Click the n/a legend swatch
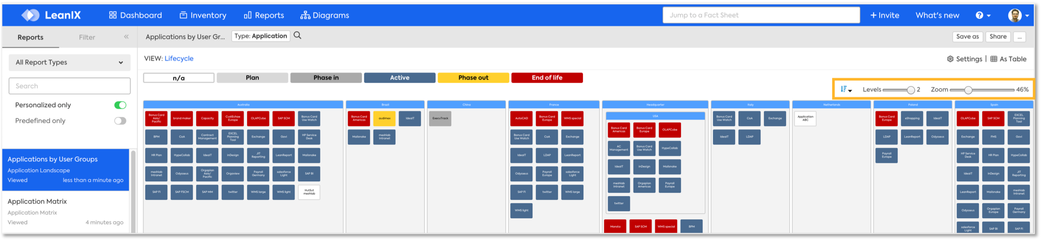The height and width of the screenshot is (240, 1041). [x=178, y=78]
